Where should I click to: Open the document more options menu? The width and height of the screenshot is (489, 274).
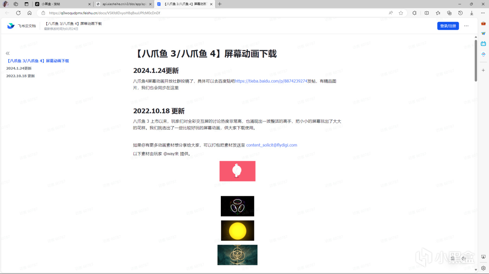click(x=466, y=26)
